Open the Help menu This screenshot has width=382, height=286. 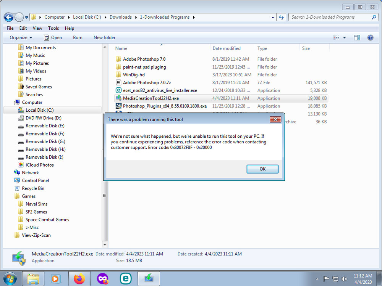pos(70,28)
